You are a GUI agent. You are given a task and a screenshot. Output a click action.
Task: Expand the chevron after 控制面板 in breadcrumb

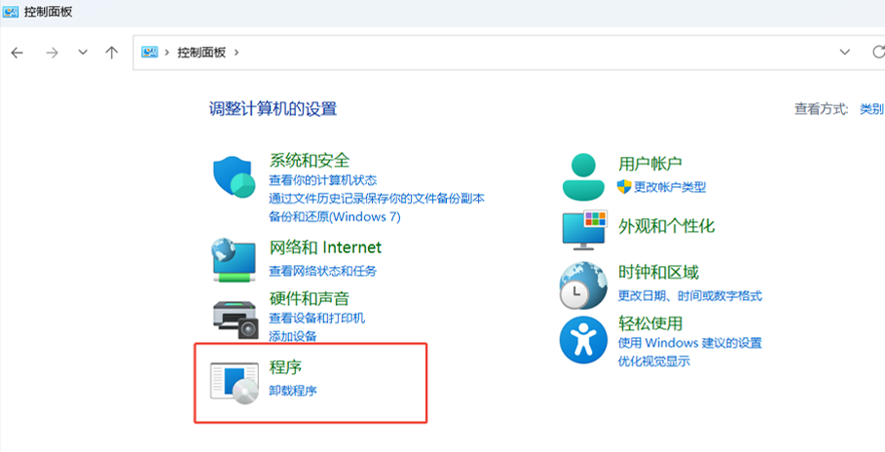(237, 53)
